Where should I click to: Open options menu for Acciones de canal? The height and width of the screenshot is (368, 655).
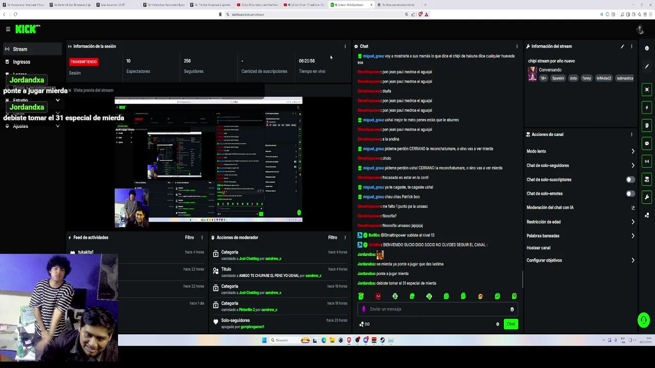[x=631, y=134]
